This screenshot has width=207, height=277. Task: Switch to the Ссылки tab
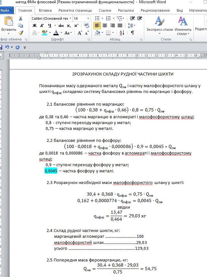point(105,10)
